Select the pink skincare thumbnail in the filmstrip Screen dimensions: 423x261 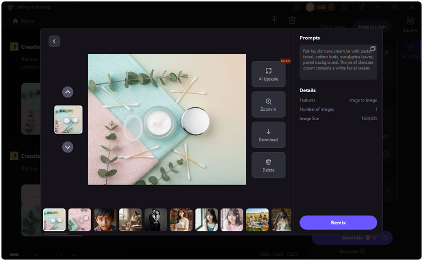coord(79,220)
